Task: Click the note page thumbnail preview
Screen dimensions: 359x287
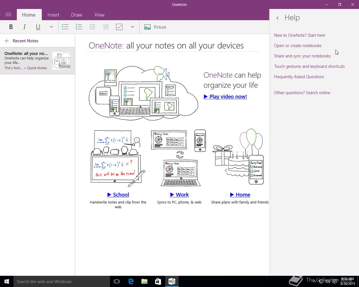Action: [x=61, y=61]
